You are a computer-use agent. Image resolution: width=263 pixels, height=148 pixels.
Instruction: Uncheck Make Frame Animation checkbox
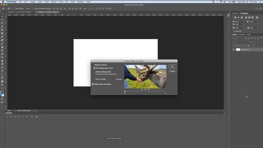click(x=93, y=84)
